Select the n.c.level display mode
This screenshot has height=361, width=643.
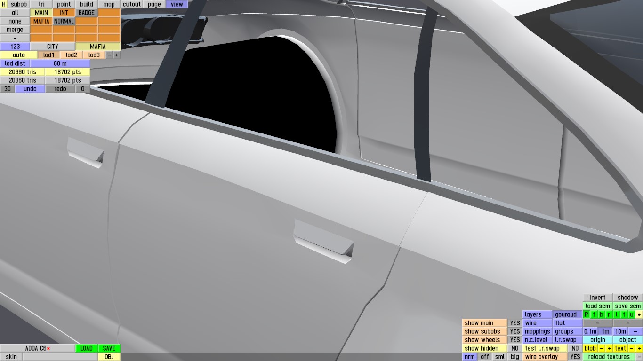click(538, 340)
